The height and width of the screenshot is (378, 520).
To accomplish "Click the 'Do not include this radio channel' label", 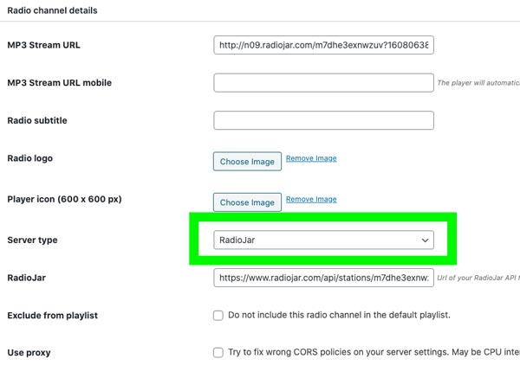I will pos(339,316).
